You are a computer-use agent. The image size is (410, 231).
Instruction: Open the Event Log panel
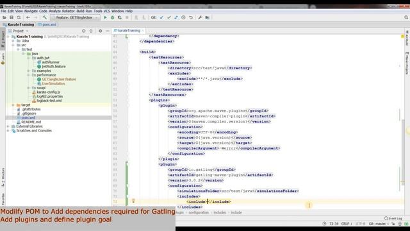coord(393,218)
